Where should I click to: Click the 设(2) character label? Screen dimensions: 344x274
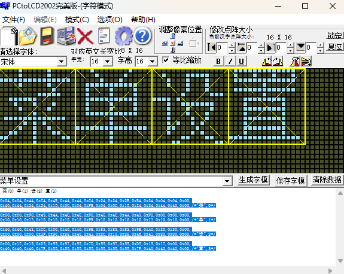point(36,191)
